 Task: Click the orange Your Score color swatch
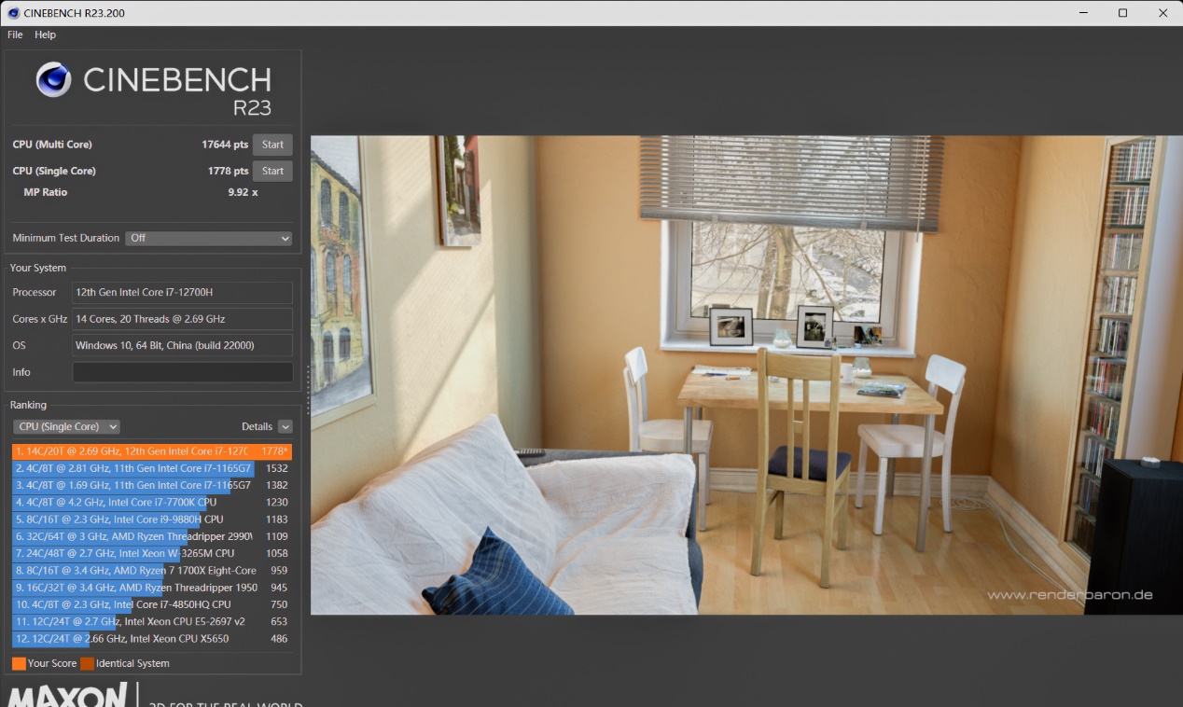[19, 663]
